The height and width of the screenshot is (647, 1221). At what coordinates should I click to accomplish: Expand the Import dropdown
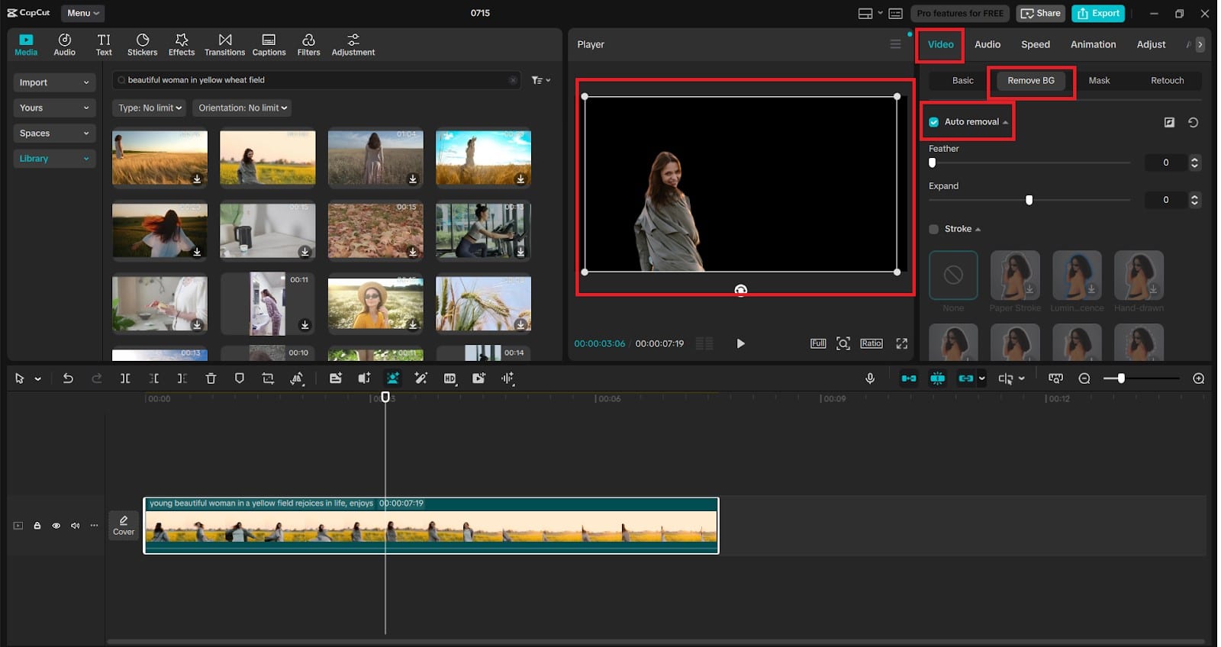click(x=54, y=82)
